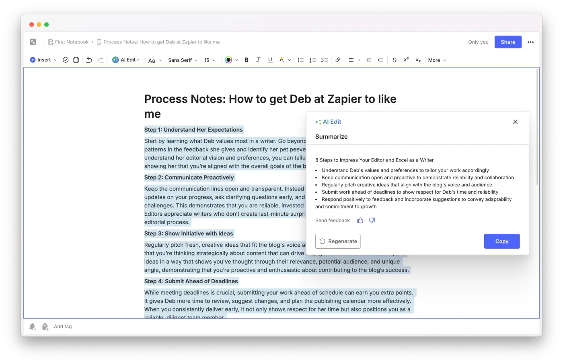Open the text alignment dropdown
This screenshot has width=563, height=364.
tap(354, 60)
